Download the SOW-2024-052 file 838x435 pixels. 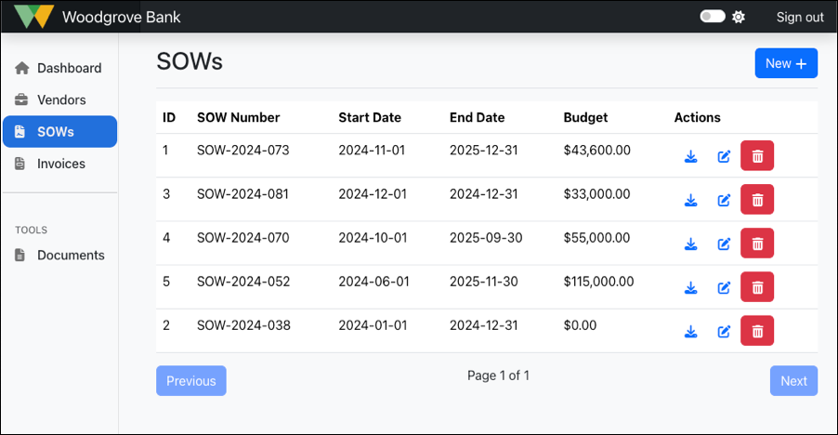(x=690, y=287)
